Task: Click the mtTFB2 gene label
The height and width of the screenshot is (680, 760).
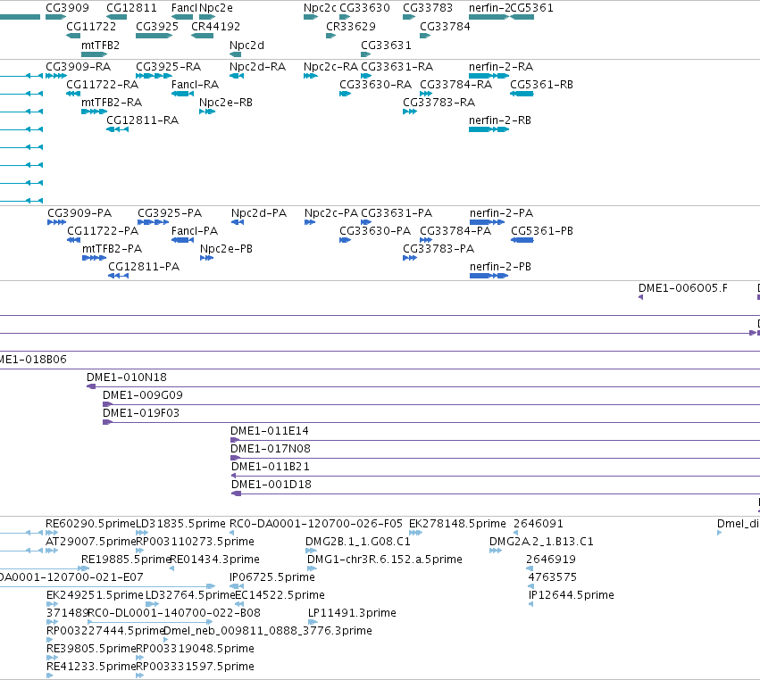Action: [x=100, y=46]
